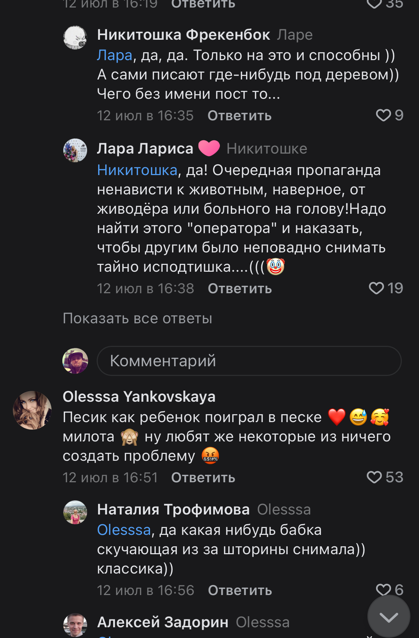The image size is (419, 638).
Task: Open Лара Лариса's avatar picture
Action: 75,150
